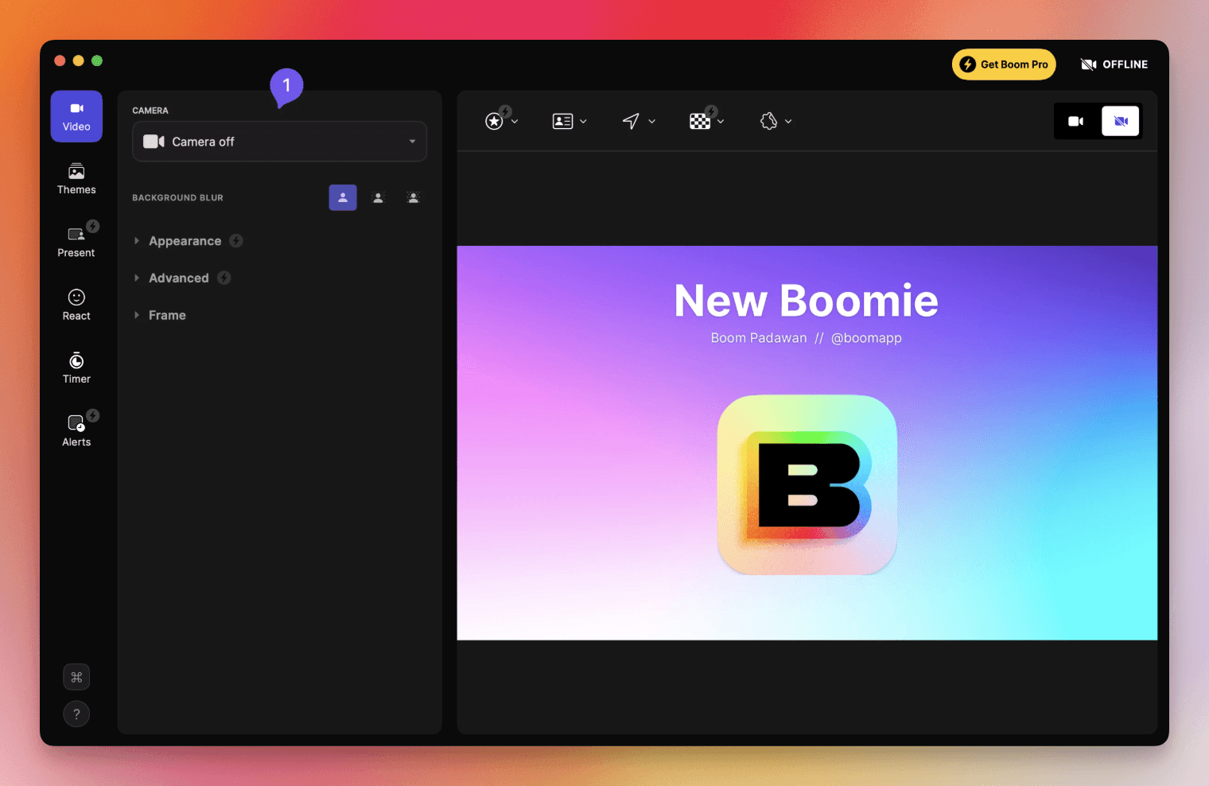Click the question mark help button
Image resolution: width=1209 pixels, height=786 pixels.
tap(76, 714)
